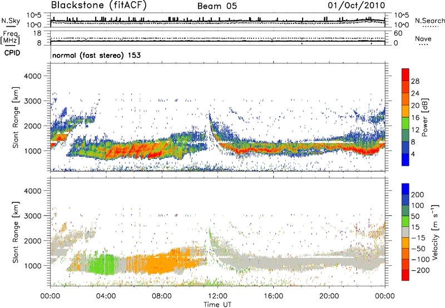
Task: Click the 'Power [dB]' color bar label
Action: pyautogui.click(x=424, y=117)
